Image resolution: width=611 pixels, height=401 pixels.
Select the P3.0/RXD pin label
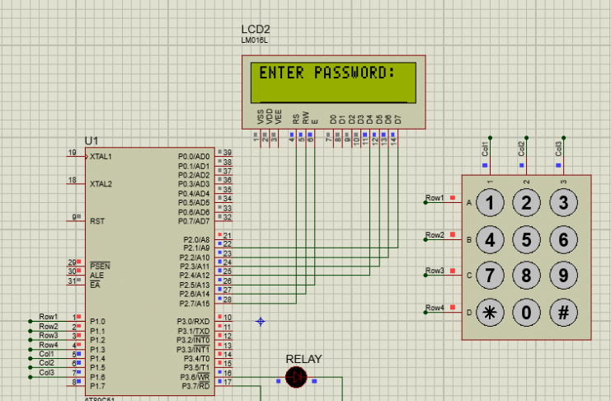coord(193,322)
